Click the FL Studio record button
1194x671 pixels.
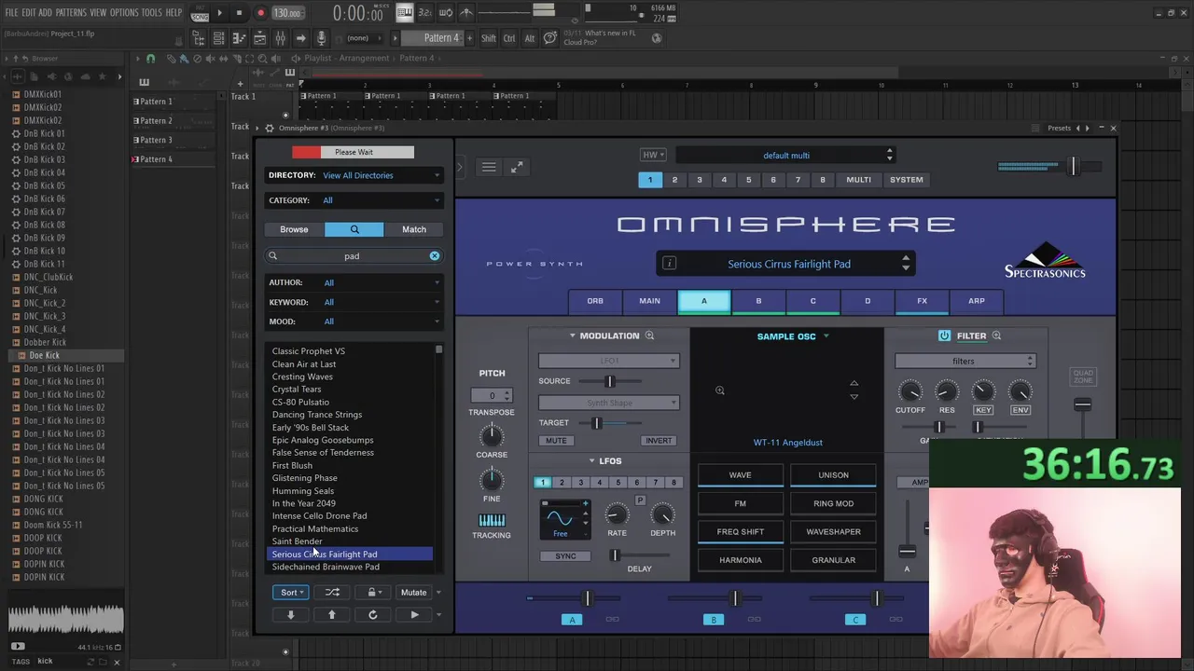(260, 13)
